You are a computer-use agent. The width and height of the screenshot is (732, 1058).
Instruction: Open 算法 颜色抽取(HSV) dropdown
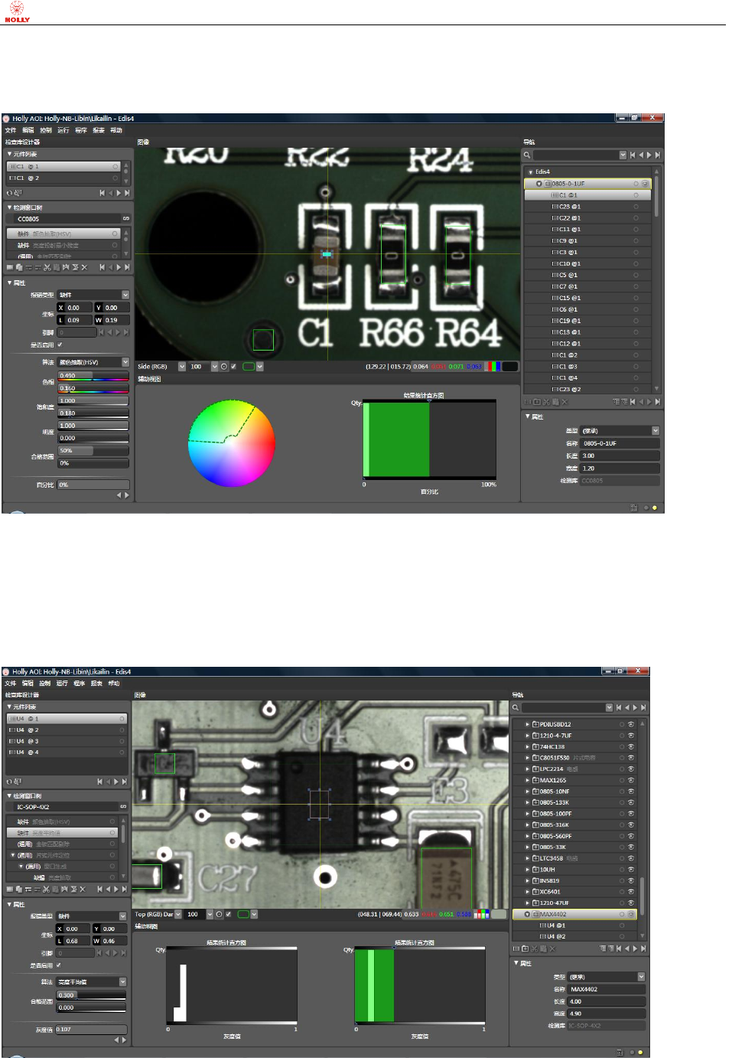pyautogui.click(x=125, y=362)
